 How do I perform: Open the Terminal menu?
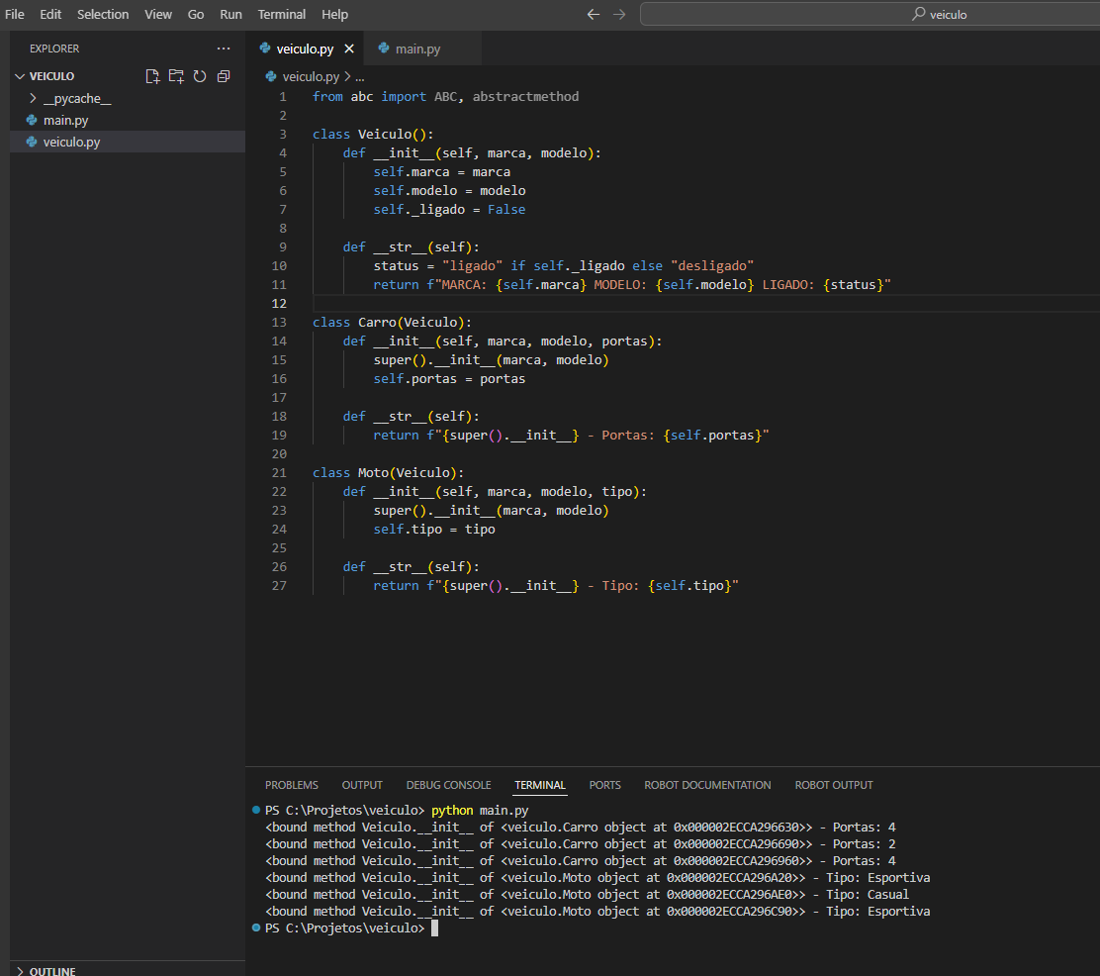click(x=281, y=14)
